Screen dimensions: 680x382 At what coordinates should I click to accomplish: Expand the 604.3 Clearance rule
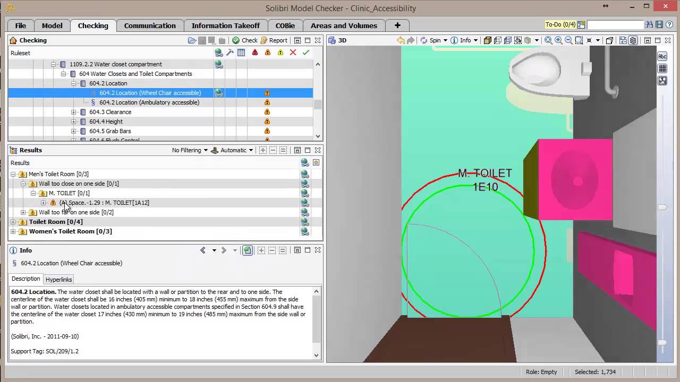click(73, 112)
